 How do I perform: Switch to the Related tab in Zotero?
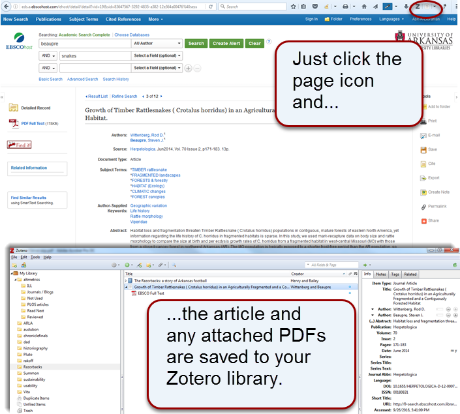click(410, 274)
